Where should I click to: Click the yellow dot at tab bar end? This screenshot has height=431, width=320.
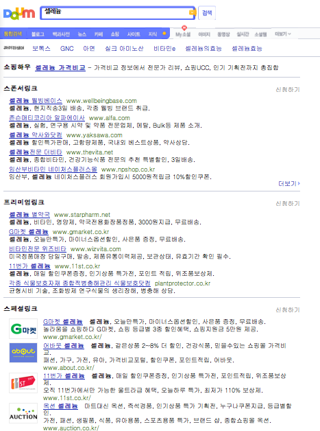164,34
